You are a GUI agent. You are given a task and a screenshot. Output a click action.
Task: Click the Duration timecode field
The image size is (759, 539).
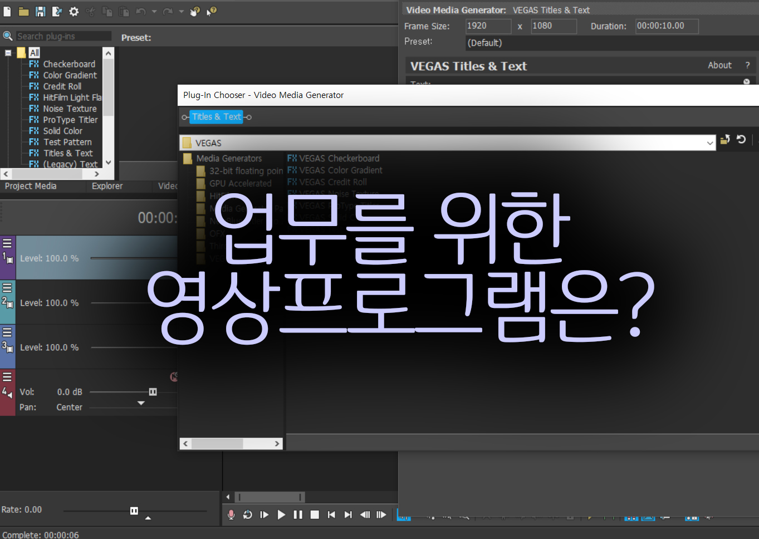[667, 26]
